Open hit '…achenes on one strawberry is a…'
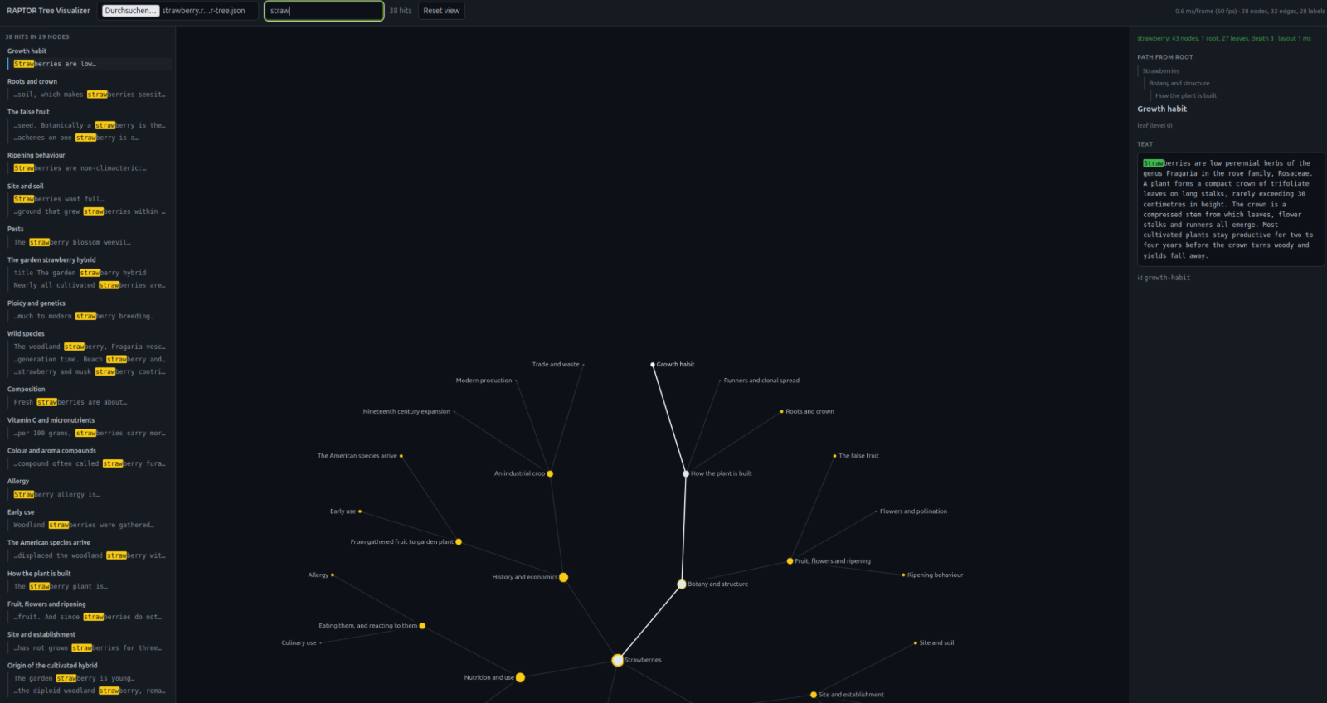This screenshot has height=703, width=1327. coord(90,138)
